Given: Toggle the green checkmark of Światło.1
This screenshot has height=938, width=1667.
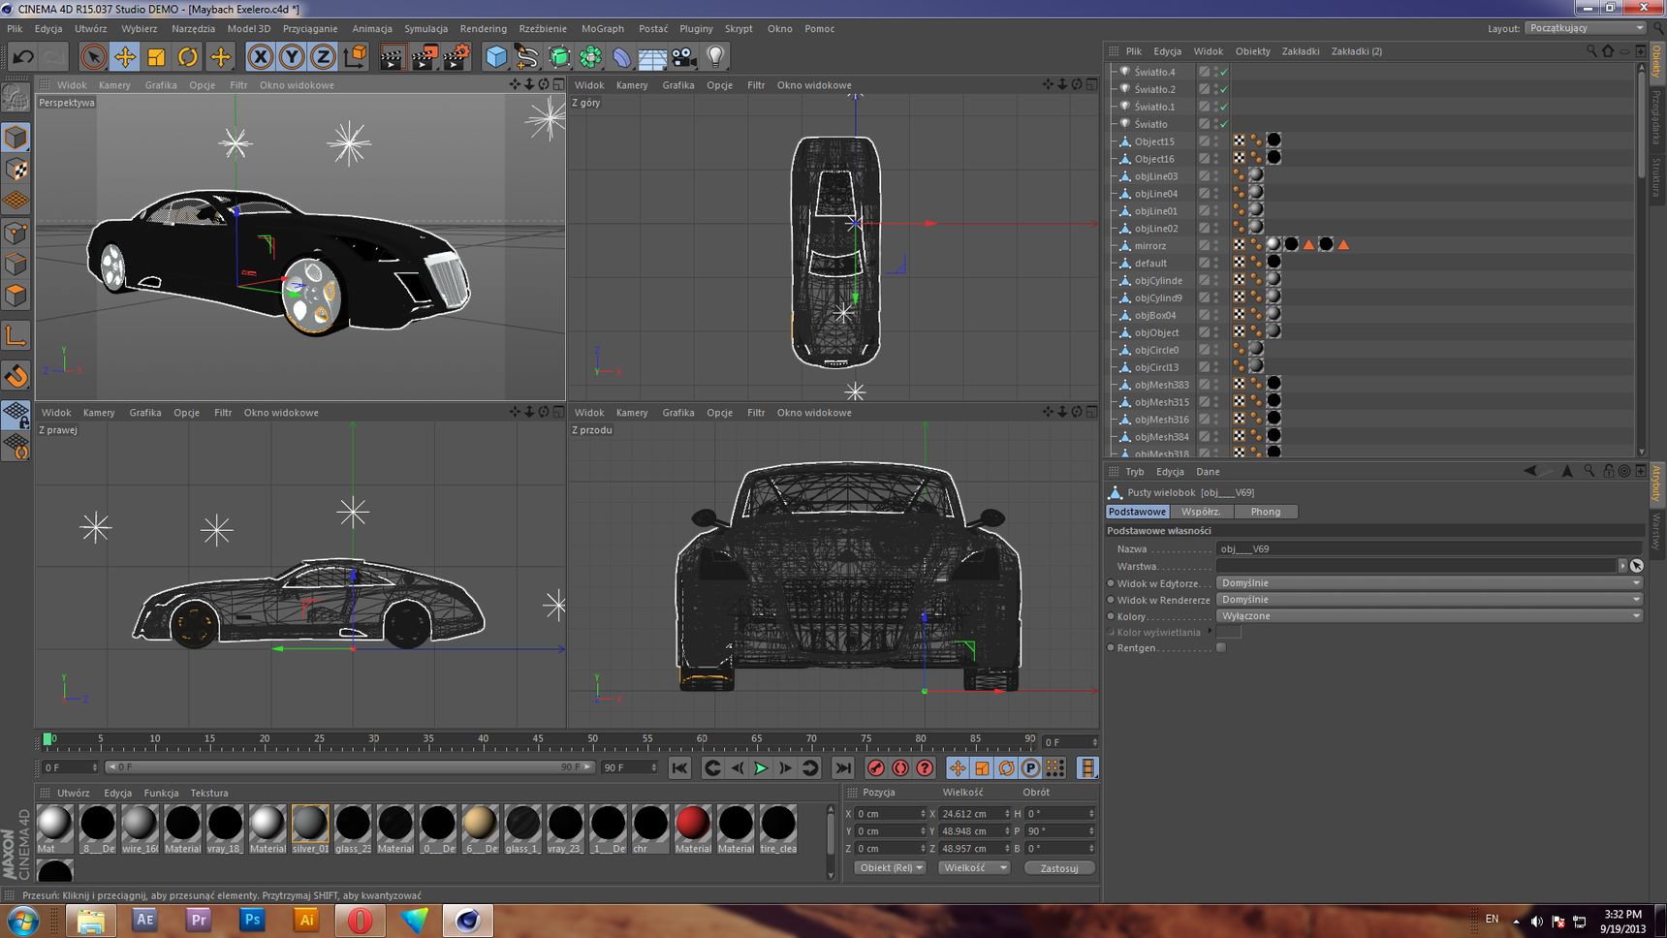Looking at the screenshot, I should (x=1224, y=107).
